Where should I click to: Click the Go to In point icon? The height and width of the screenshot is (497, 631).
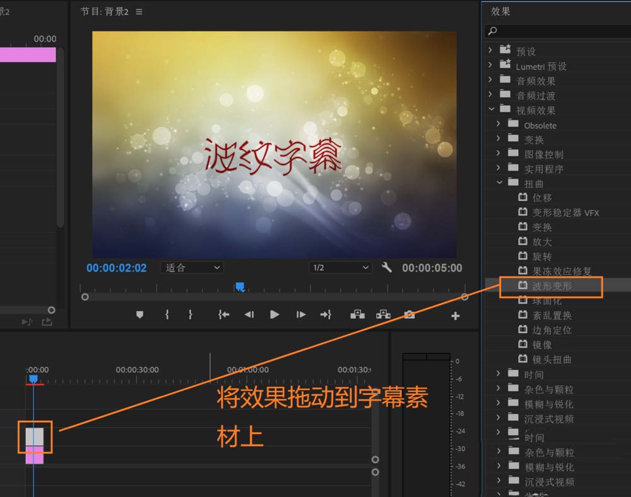click(x=223, y=314)
